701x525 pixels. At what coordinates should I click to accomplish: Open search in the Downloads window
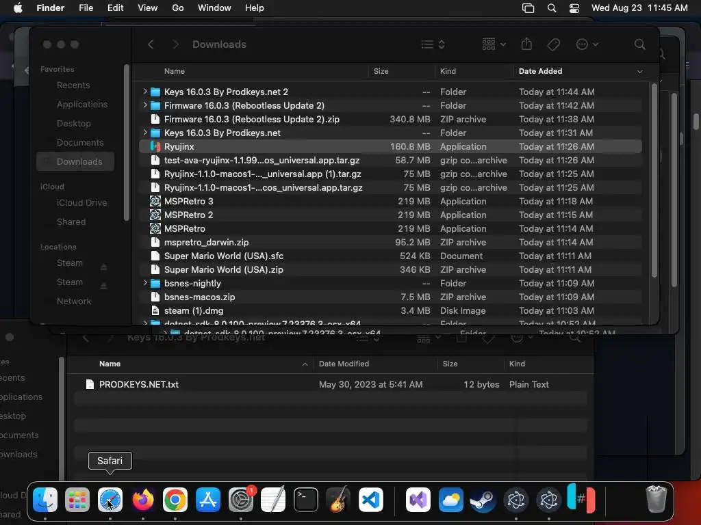(640, 44)
